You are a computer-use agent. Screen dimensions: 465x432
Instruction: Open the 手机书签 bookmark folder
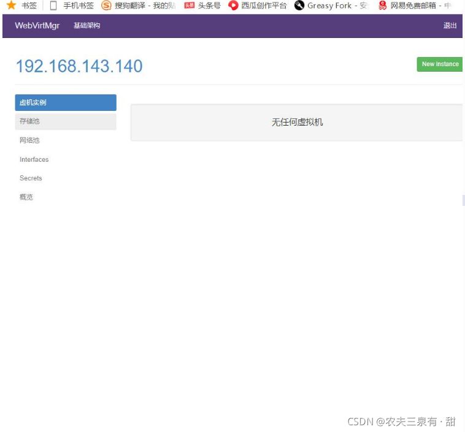[x=72, y=6]
